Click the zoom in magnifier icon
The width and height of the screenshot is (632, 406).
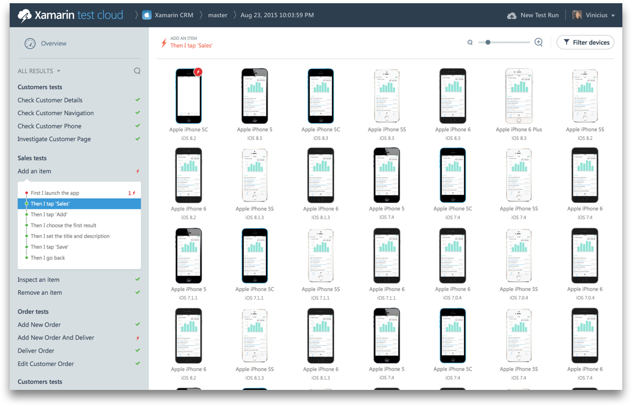click(538, 42)
